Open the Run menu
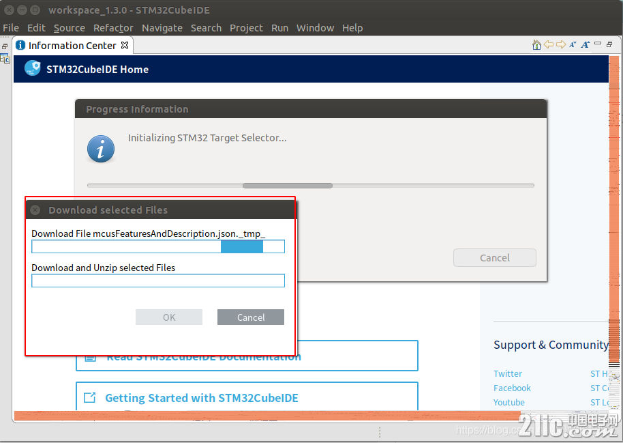The image size is (623, 443). (x=279, y=28)
